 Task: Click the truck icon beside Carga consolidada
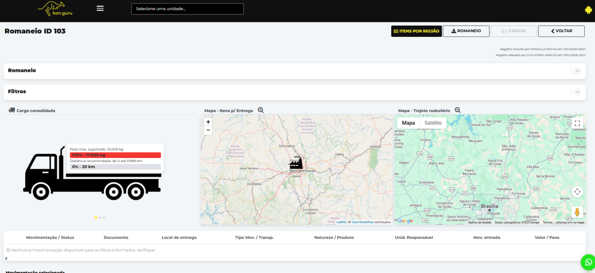12,110
